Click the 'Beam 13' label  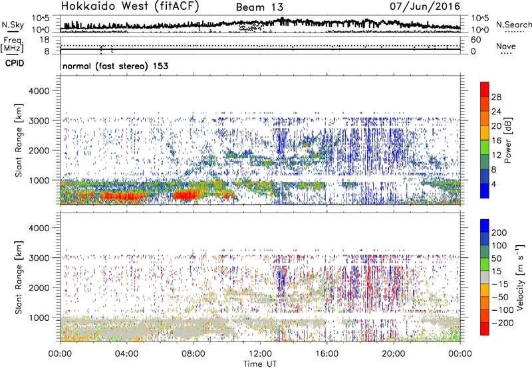[x=259, y=7]
